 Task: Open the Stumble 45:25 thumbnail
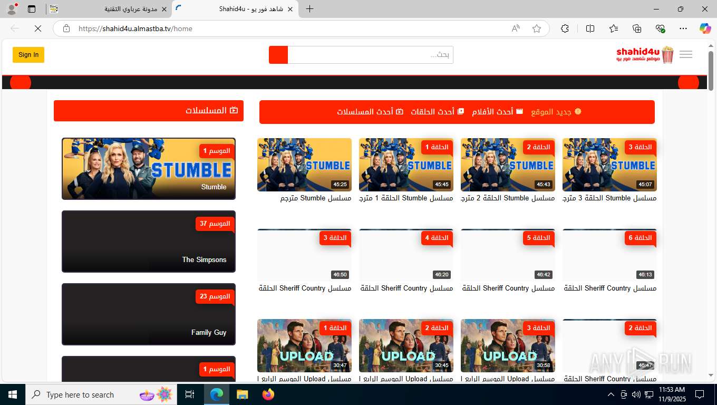(304, 165)
